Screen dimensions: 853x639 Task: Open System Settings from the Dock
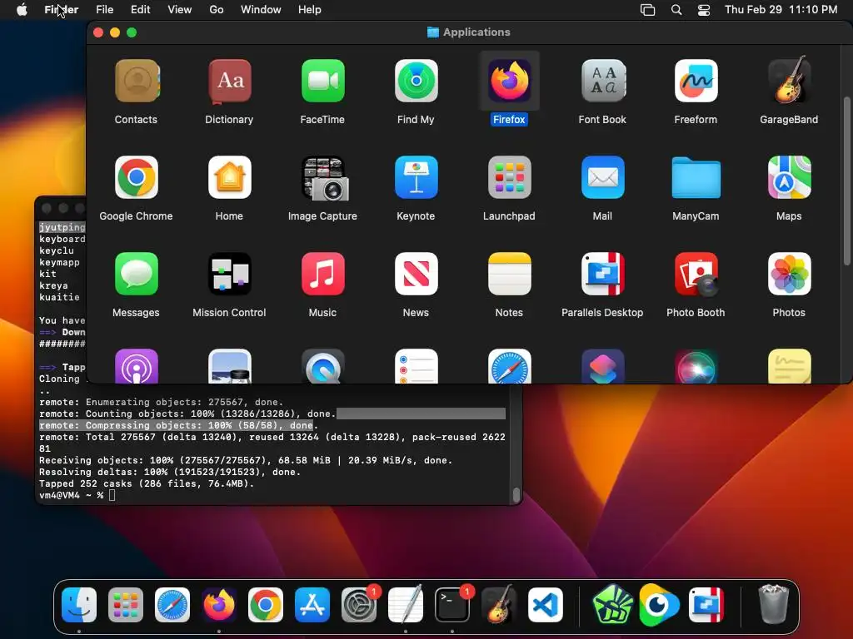click(359, 605)
